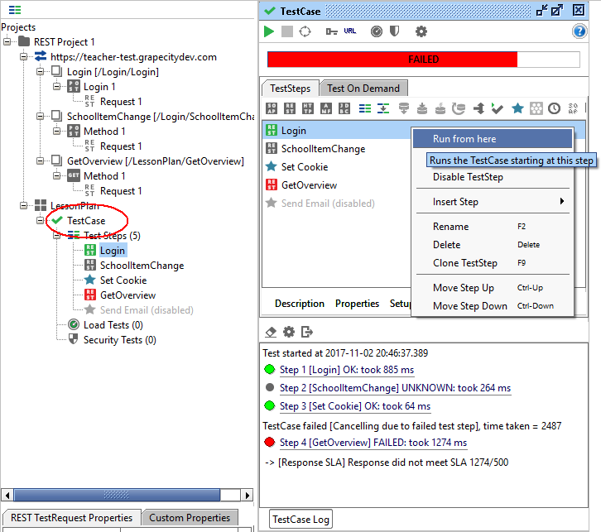Add SOAP request step icon
This screenshot has width=601, height=532.
click(272, 108)
